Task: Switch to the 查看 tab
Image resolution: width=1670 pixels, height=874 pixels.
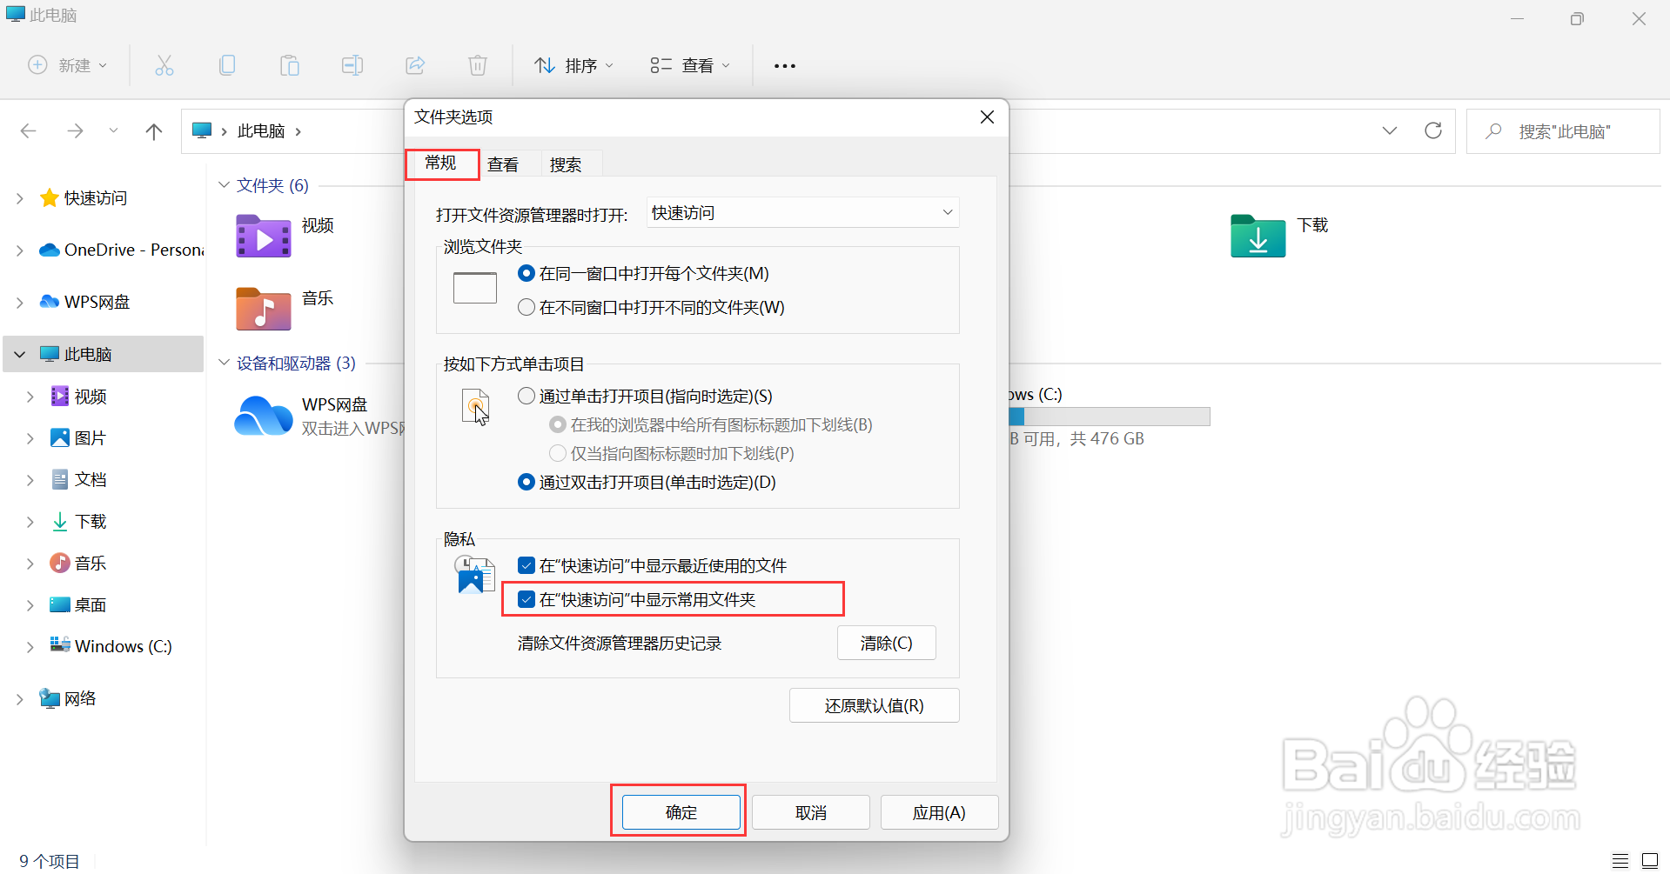Action: (x=503, y=163)
